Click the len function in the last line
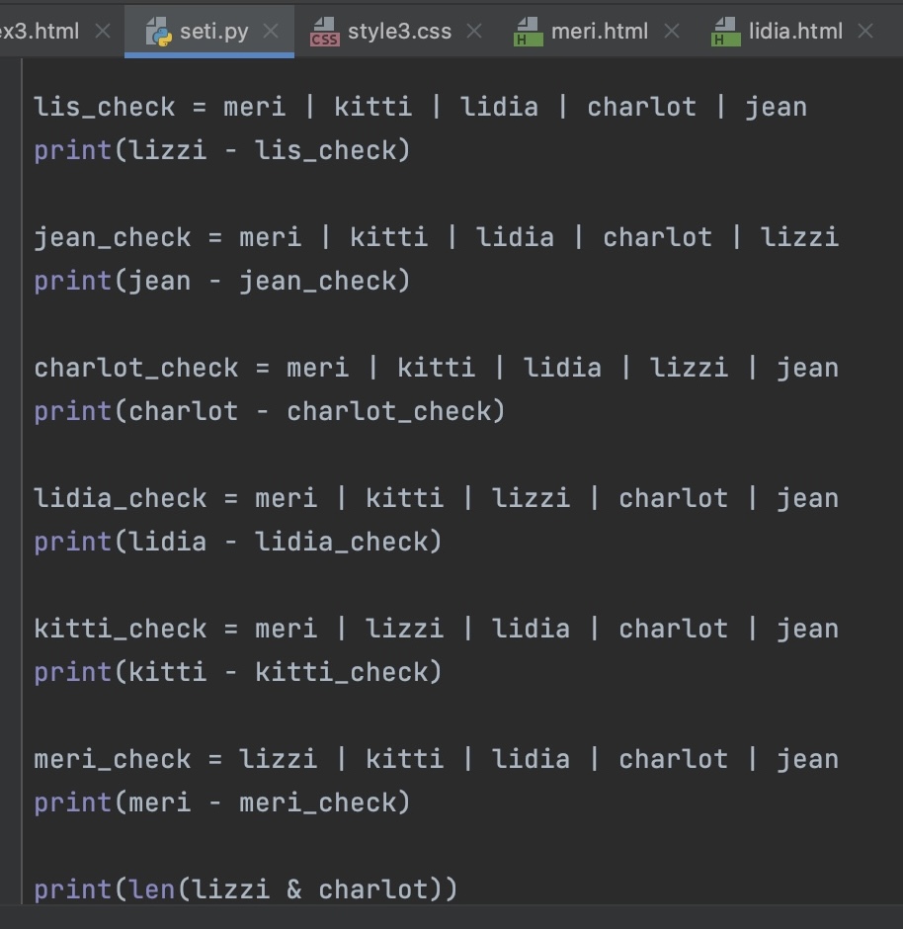 coord(151,889)
